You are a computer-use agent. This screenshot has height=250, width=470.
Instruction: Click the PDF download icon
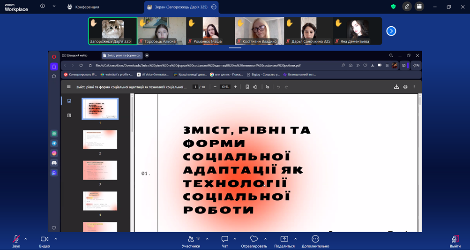[396, 87]
